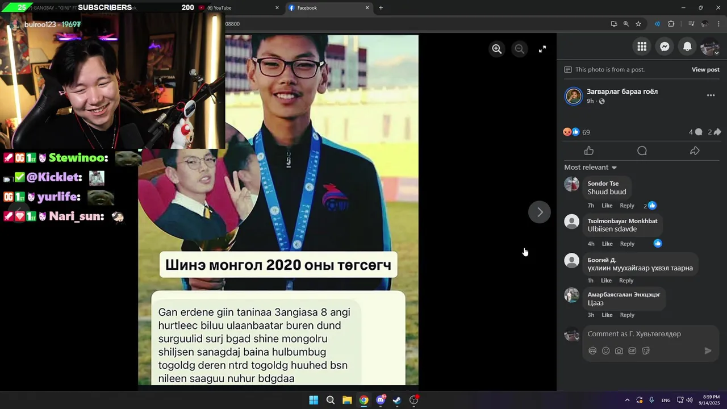Open File Explorer from taskbar

pos(347,400)
